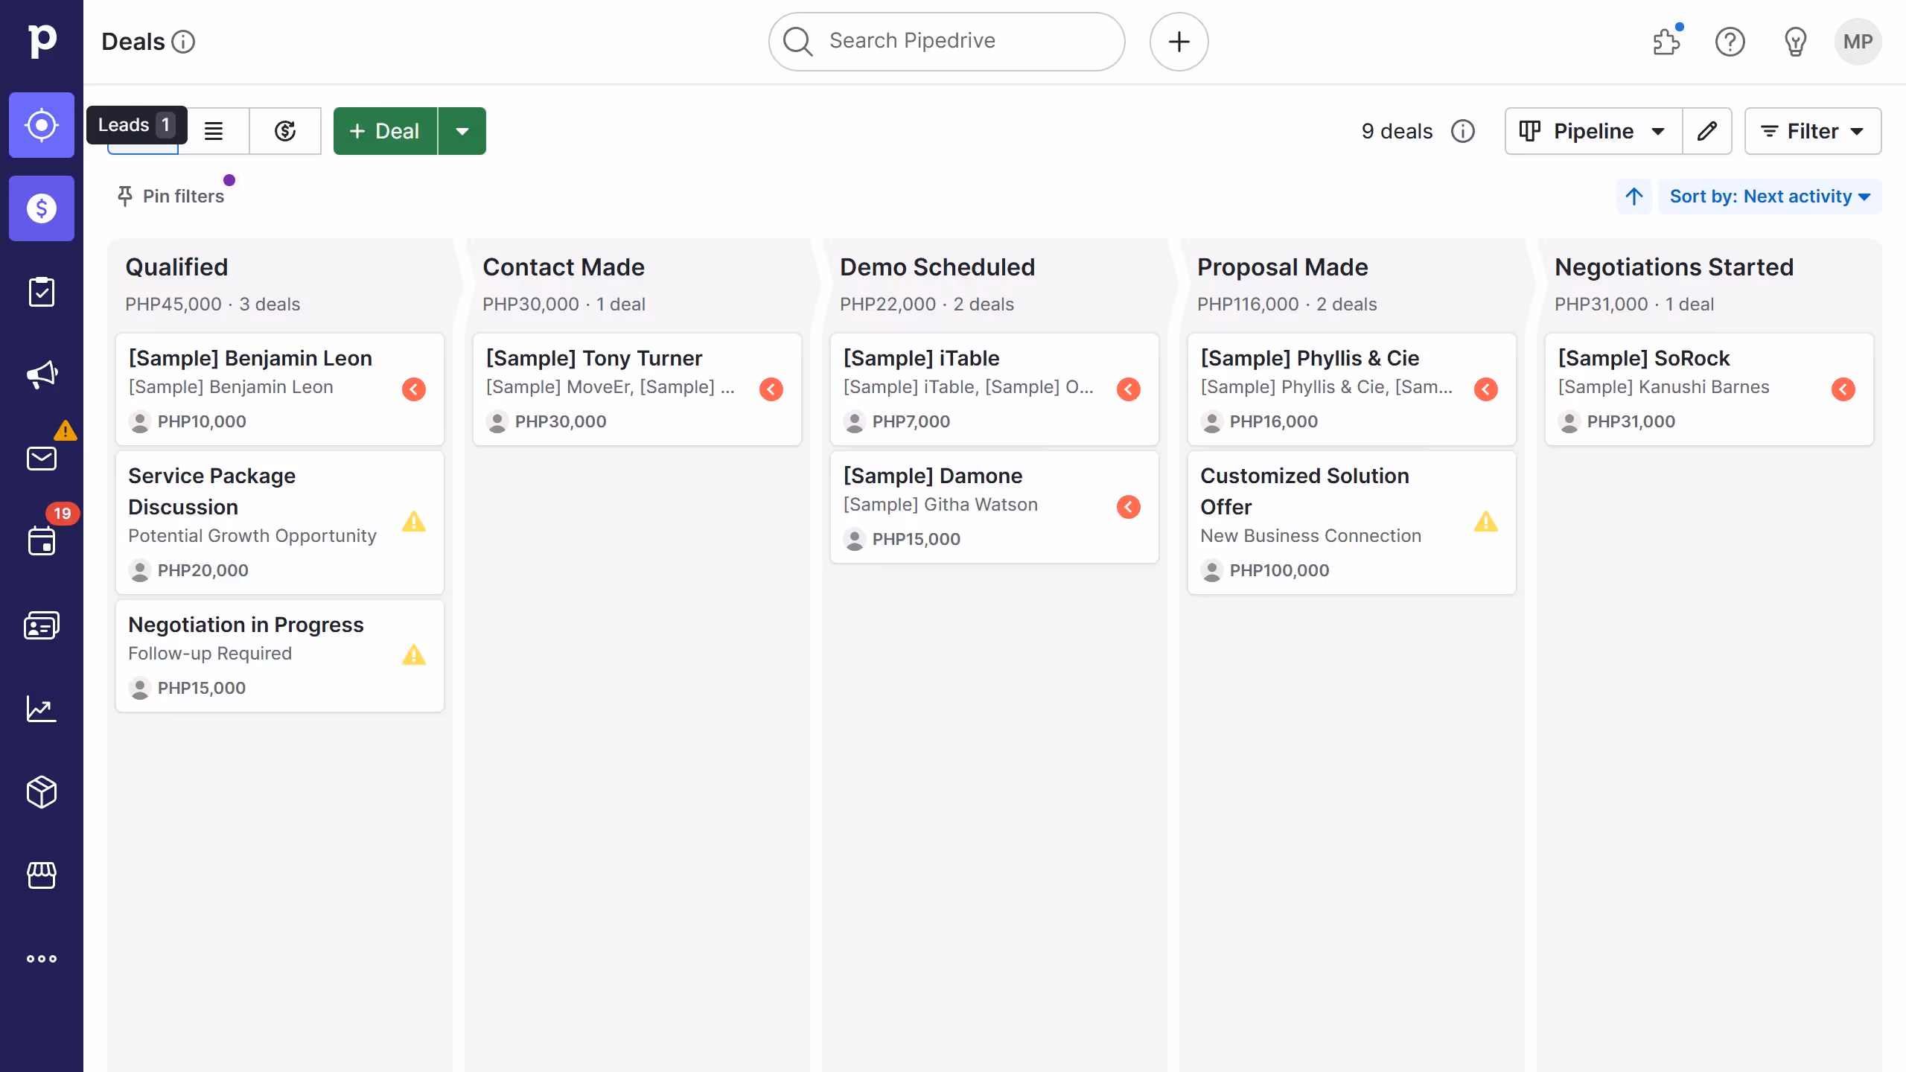Open the Insights chart icon

41,709
